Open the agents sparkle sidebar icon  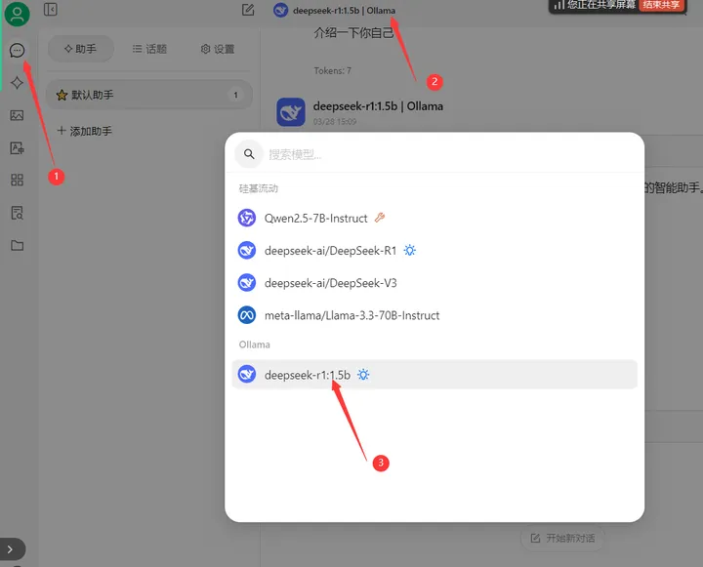[17, 83]
